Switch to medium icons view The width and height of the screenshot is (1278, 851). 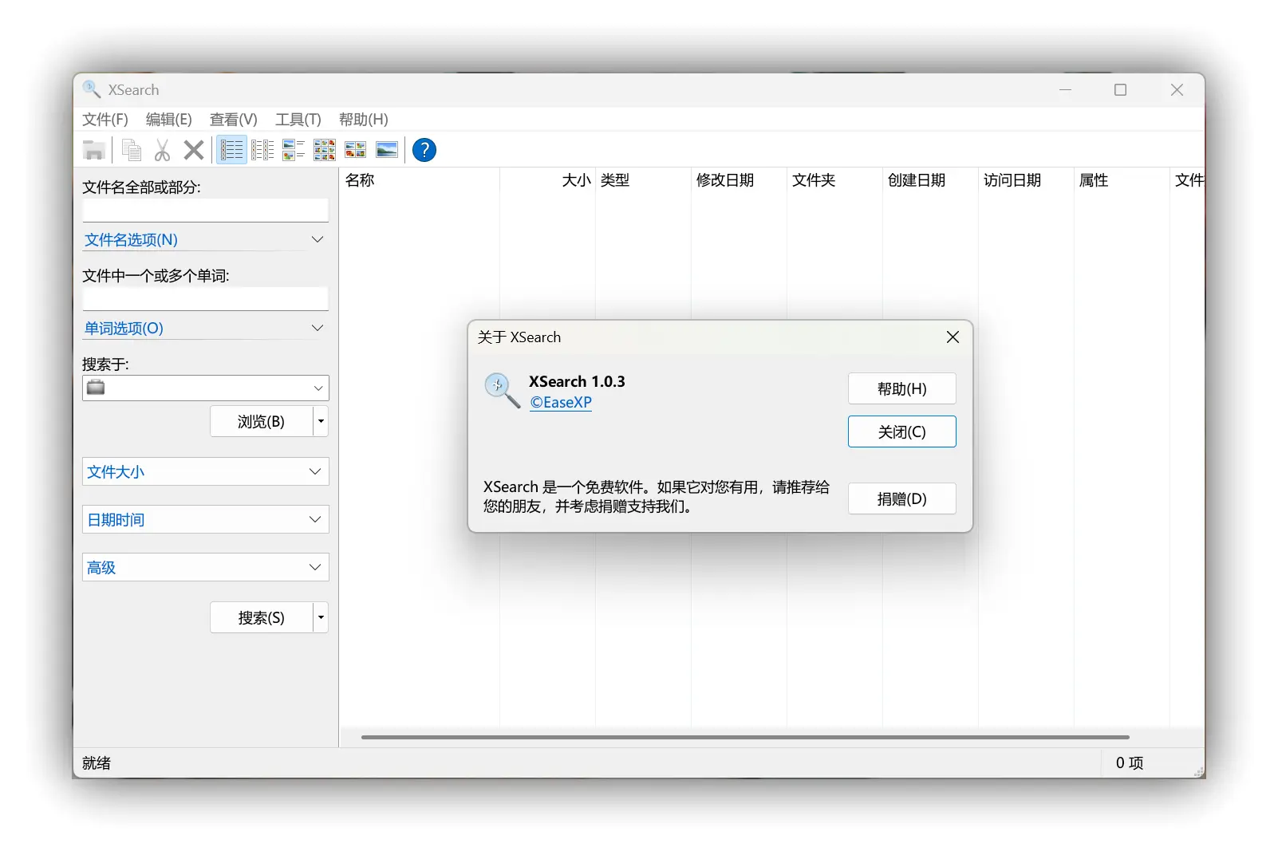pos(356,150)
